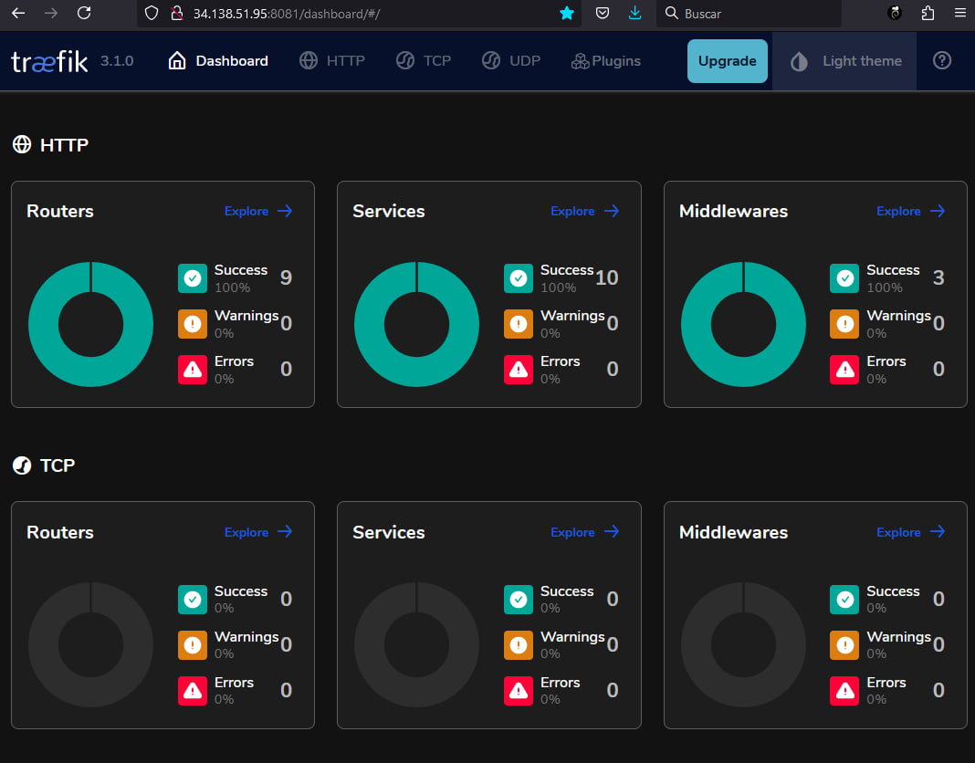
Task: Click the HTTP section heading text
Action: [x=64, y=145]
